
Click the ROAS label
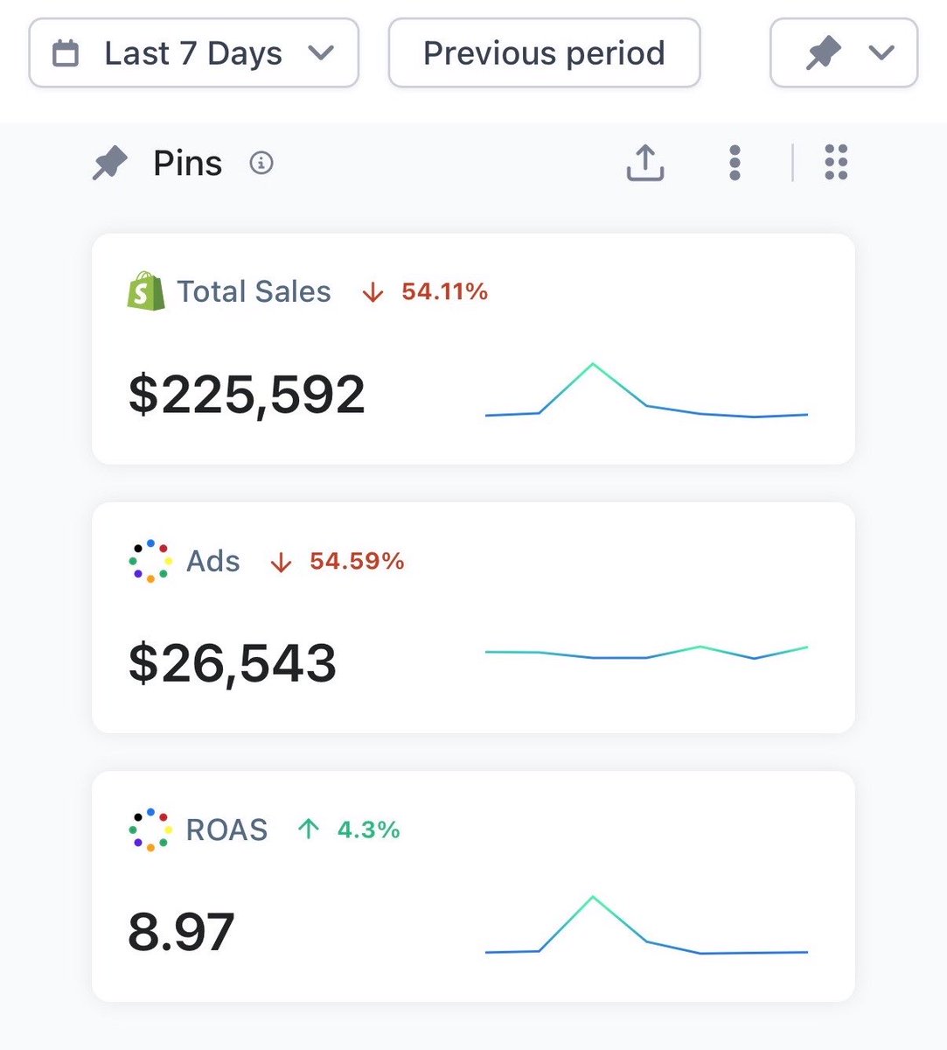pyautogui.click(x=227, y=829)
